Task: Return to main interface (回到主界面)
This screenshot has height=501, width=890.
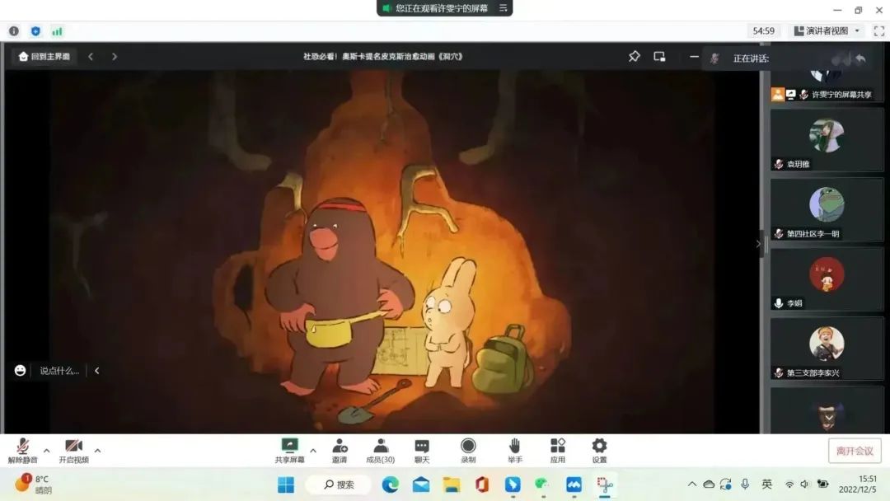Action: tap(44, 56)
